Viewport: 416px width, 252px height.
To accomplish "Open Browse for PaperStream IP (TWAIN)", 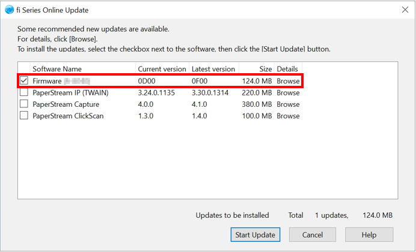I will pos(288,92).
